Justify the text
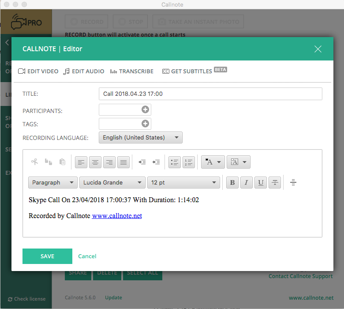344x309 pixels. pos(123,162)
